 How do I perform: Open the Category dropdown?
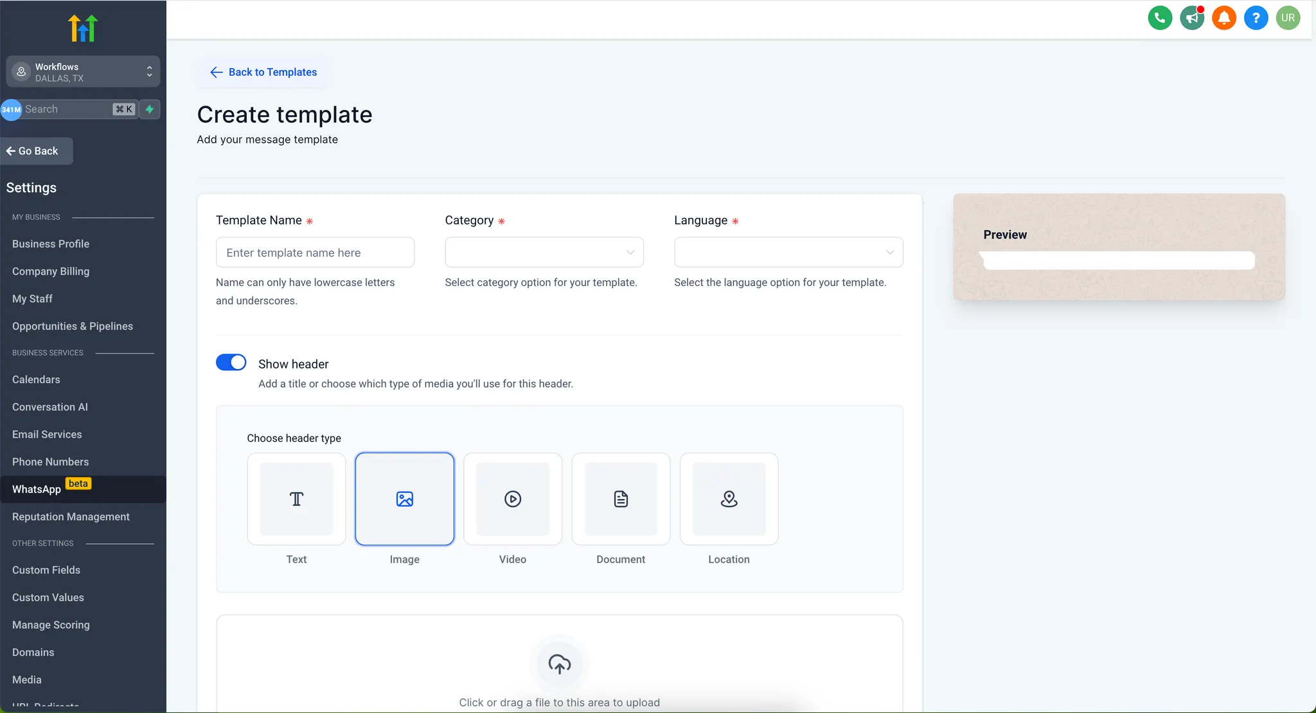click(x=544, y=252)
